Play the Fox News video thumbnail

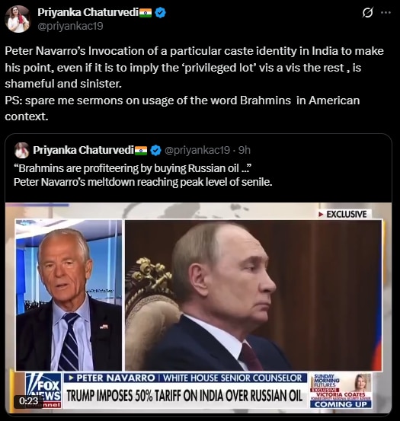(x=198, y=308)
